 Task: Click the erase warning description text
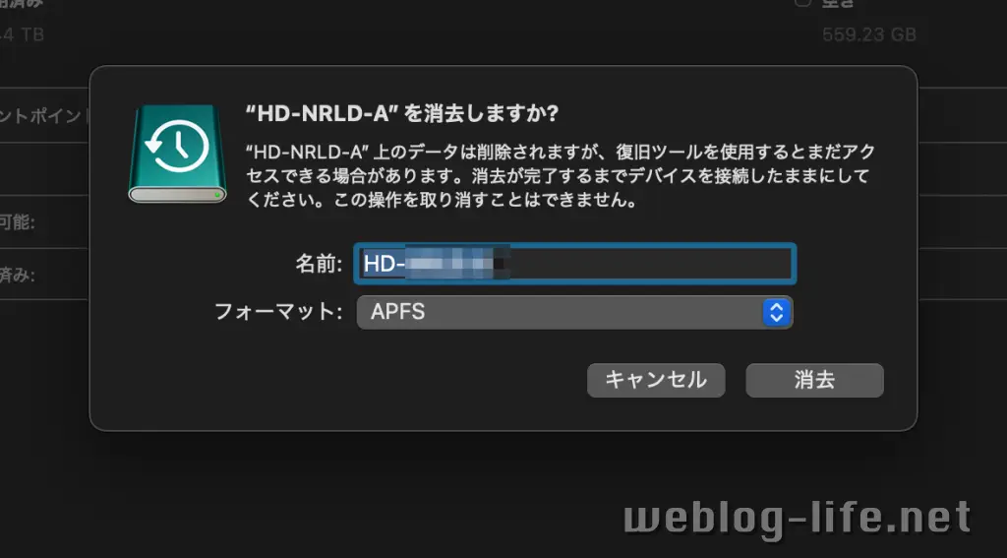[x=561, y=175]
